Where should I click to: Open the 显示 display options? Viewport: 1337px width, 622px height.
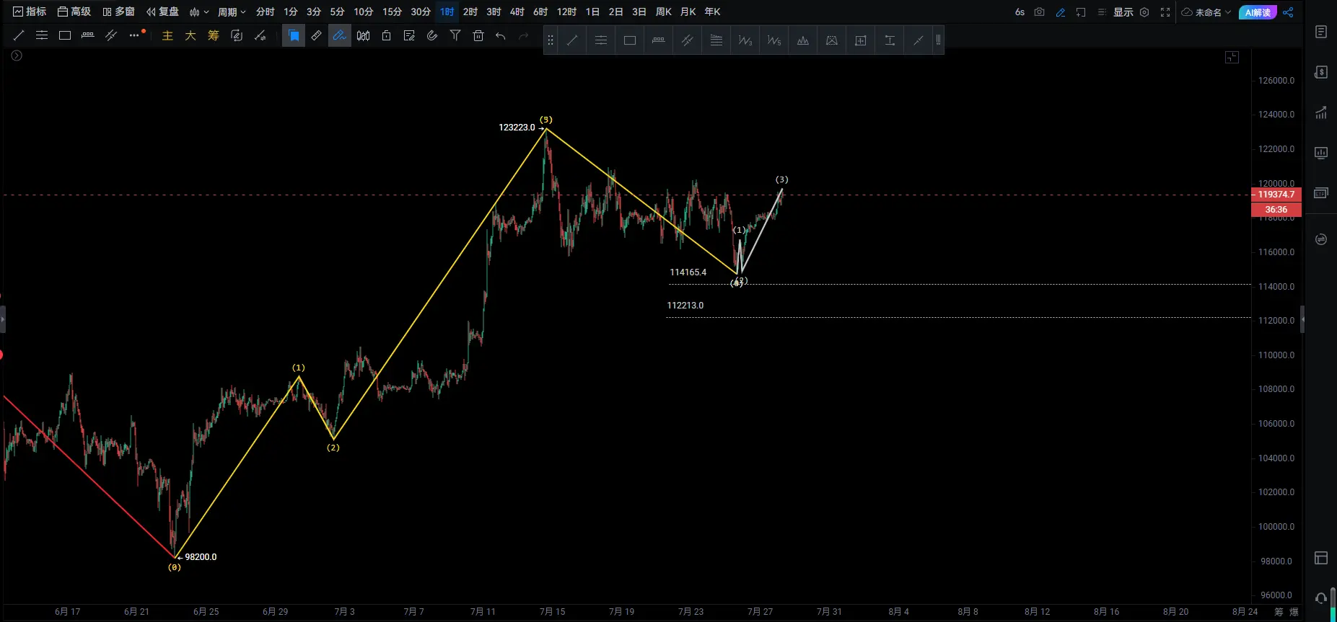click(1123, 12)
